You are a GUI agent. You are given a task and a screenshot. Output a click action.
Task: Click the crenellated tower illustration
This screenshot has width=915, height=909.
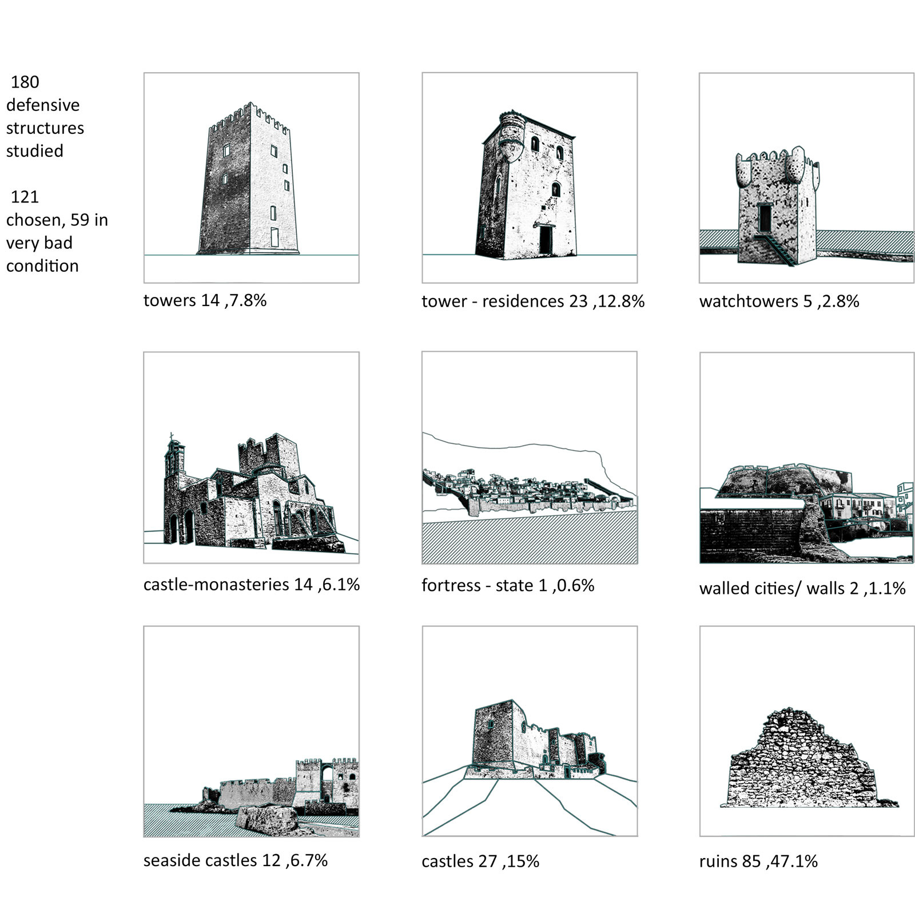(249, 178)
